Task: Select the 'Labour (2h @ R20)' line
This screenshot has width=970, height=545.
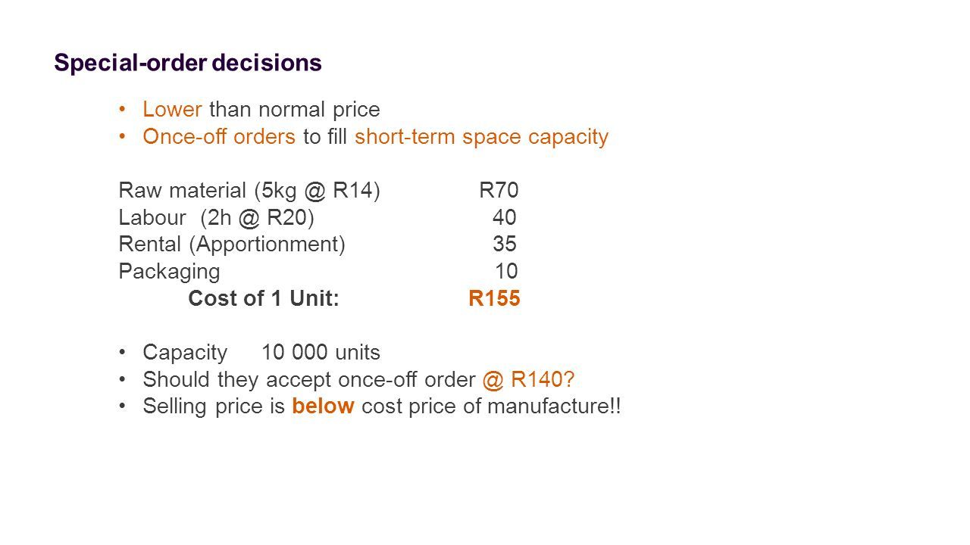Action: [217, 219]
